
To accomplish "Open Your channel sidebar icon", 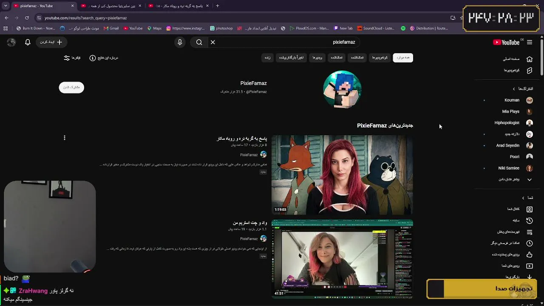I will [x=530, y=209].
